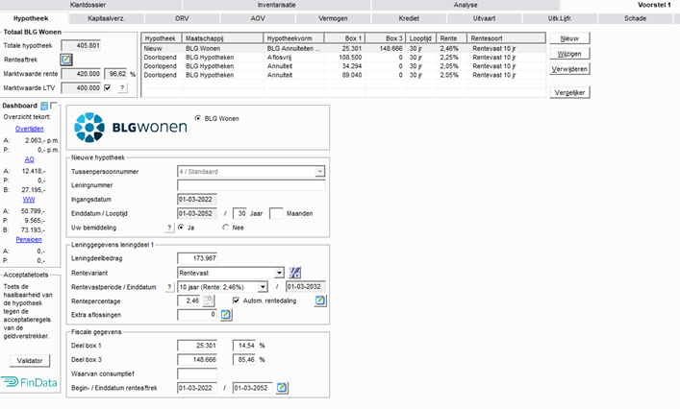Click the Totale hypotheek field
680x409 pixels.
[x=81, y=45]
